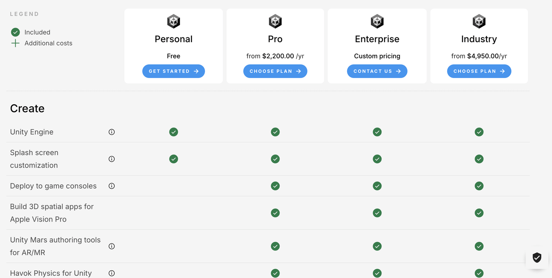Click the Unity logo above Pro plan
Viewport: 552px width, 278px height.
tap(275, 21)
